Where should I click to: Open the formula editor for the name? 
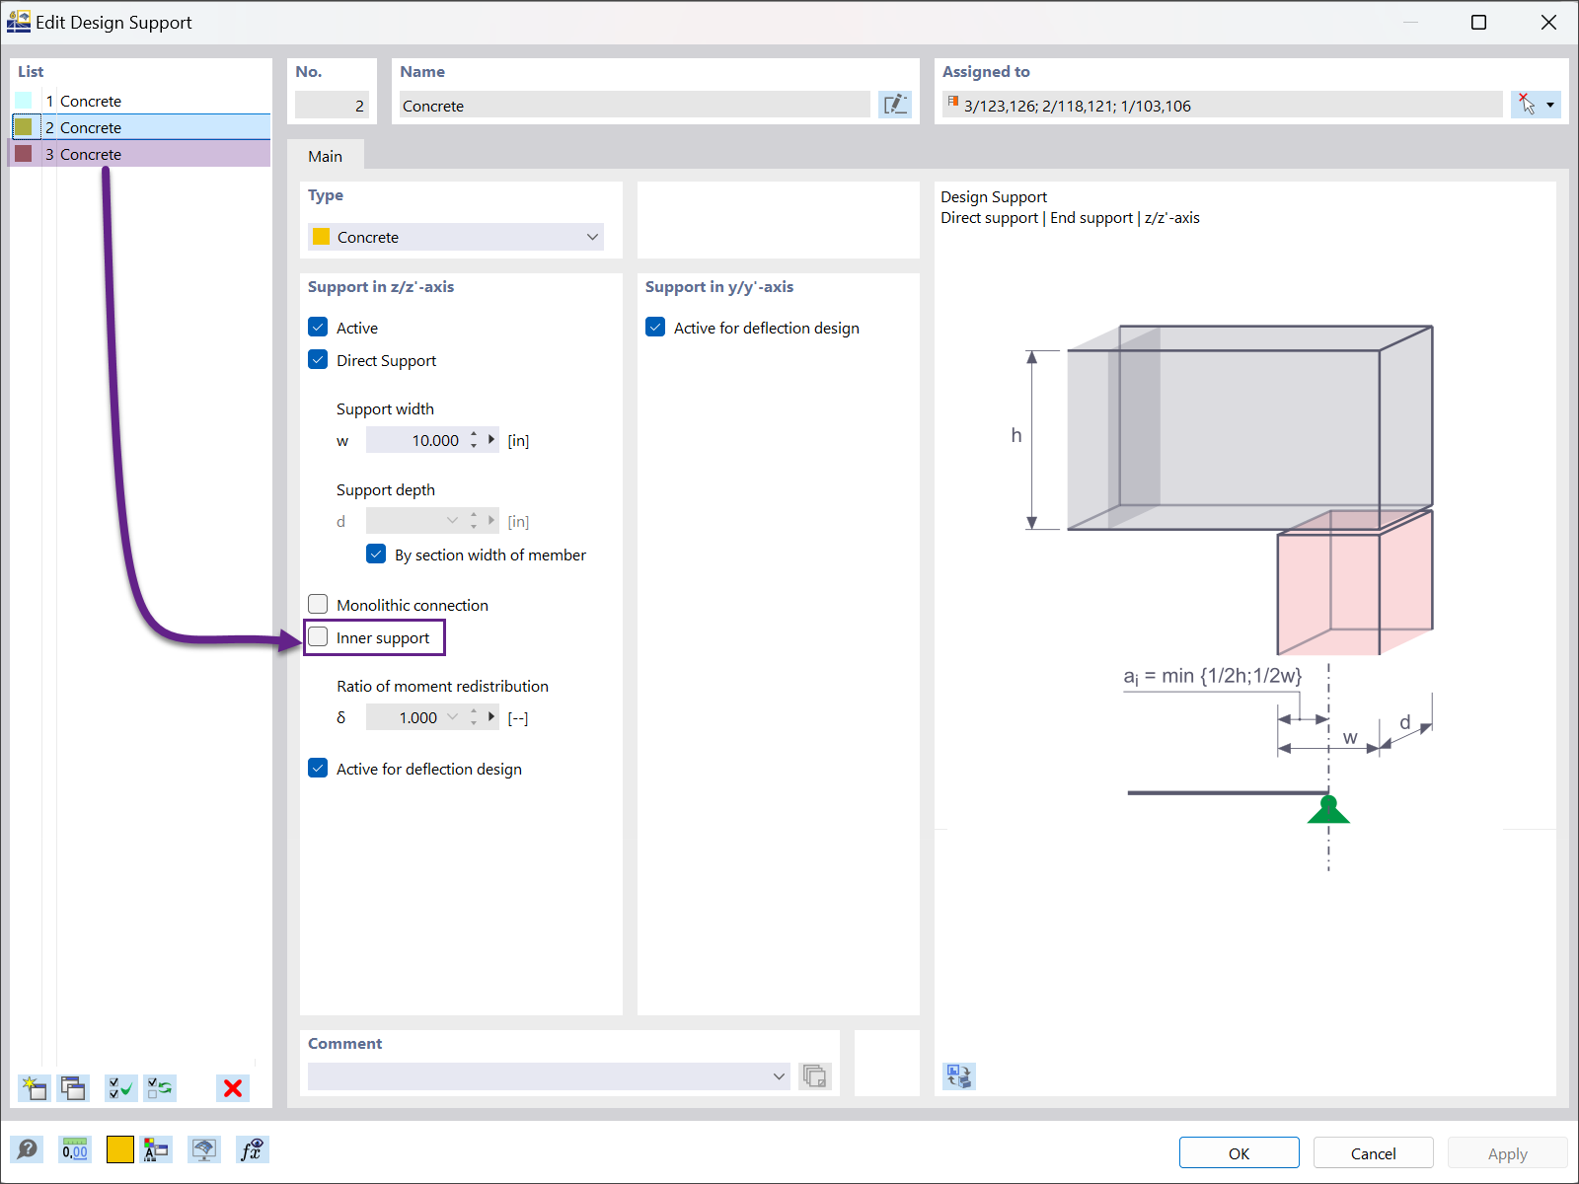[895, 104]
